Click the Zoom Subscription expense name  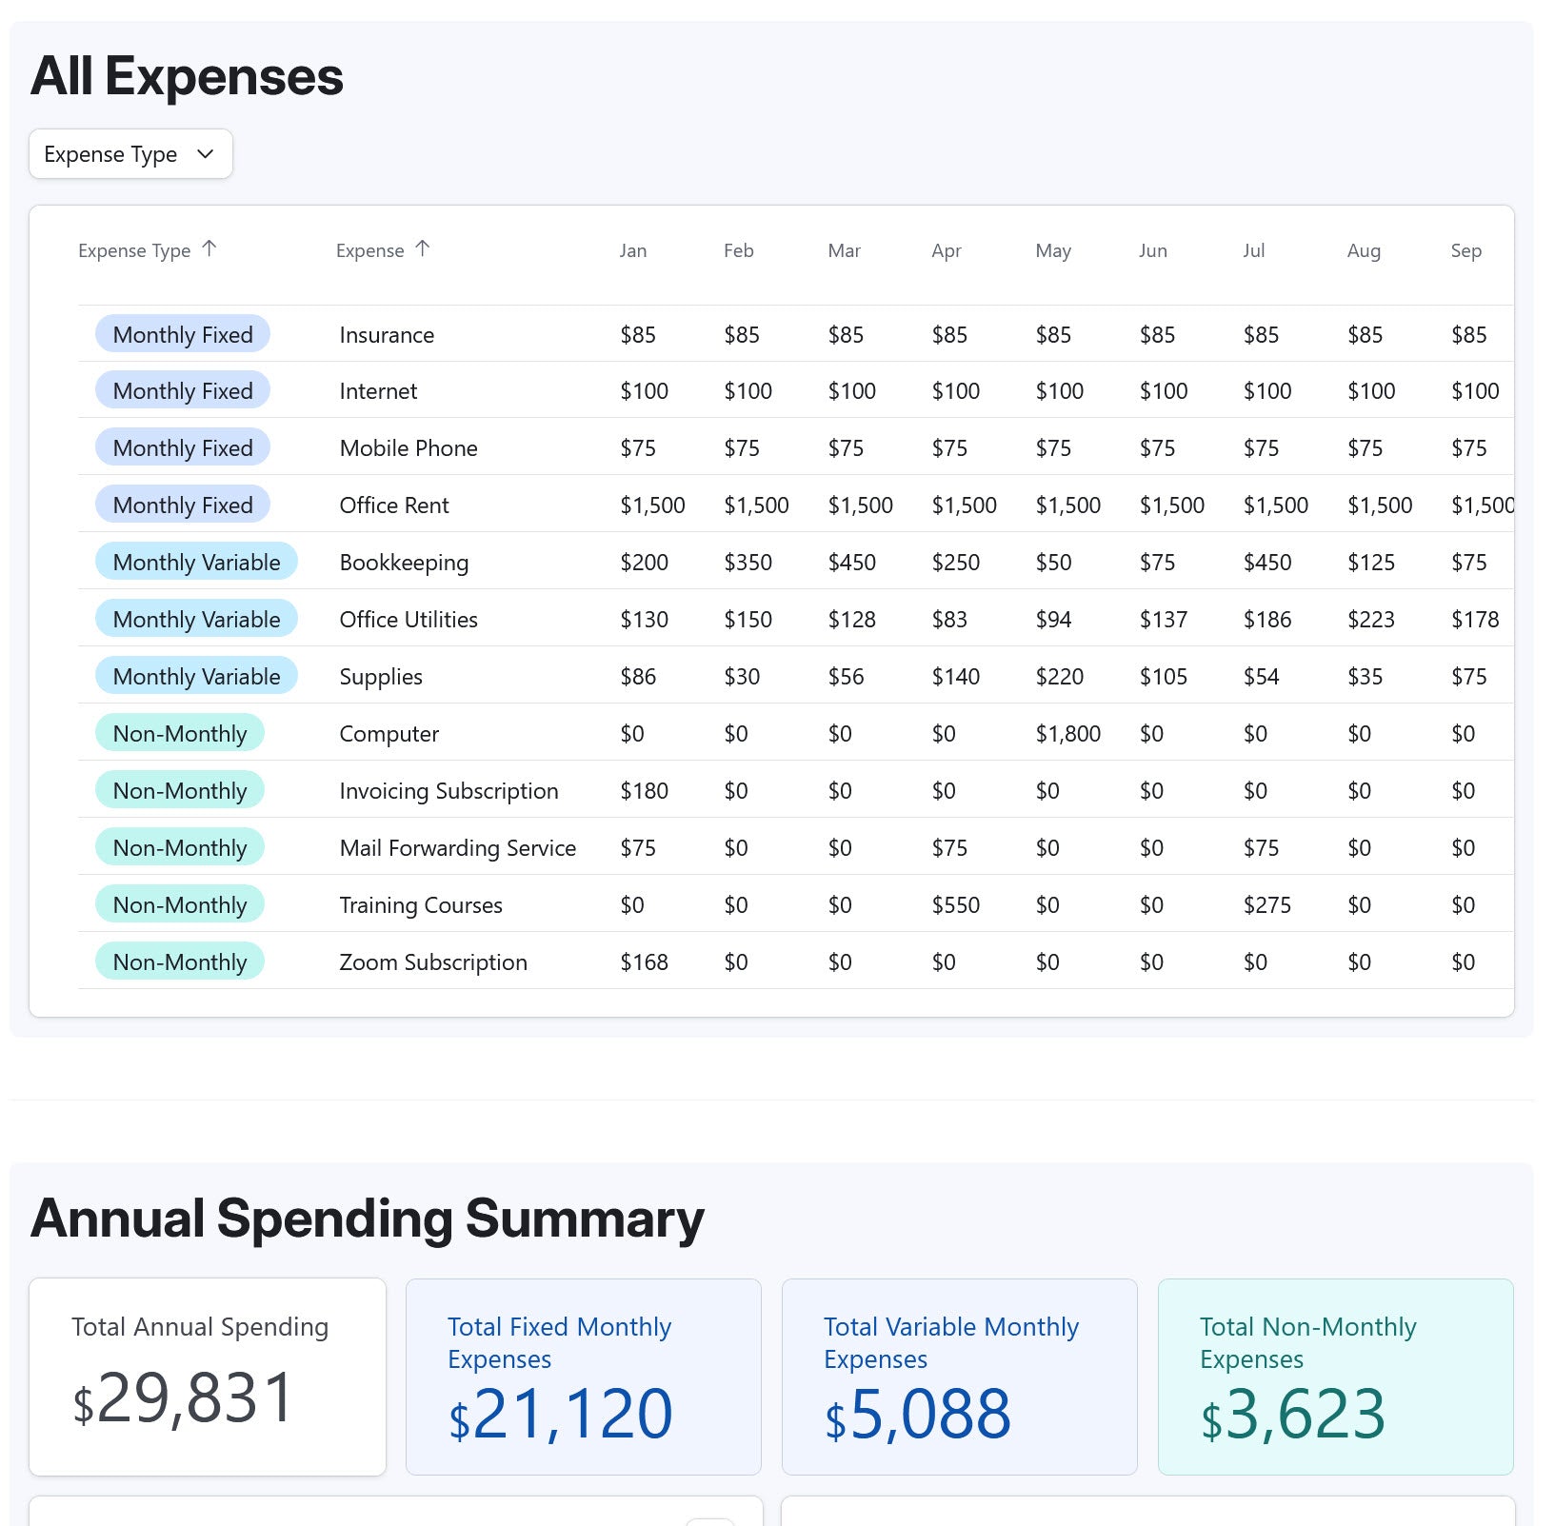tap(432, 962)
